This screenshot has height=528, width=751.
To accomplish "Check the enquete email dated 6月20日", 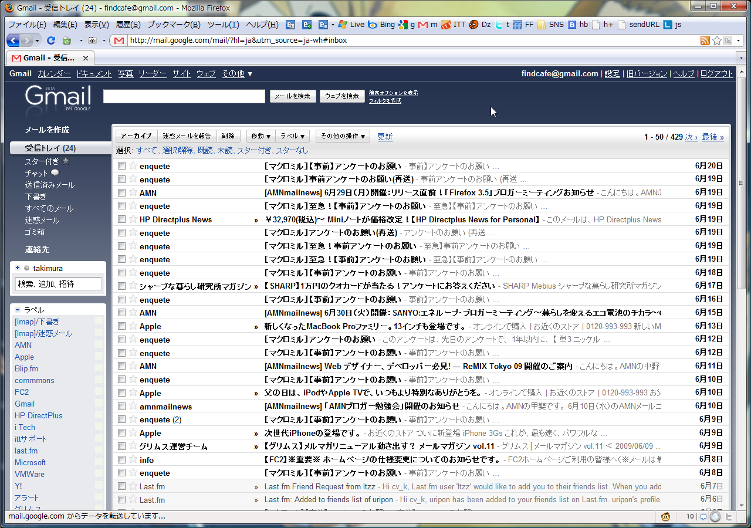I will click(122, 166).
